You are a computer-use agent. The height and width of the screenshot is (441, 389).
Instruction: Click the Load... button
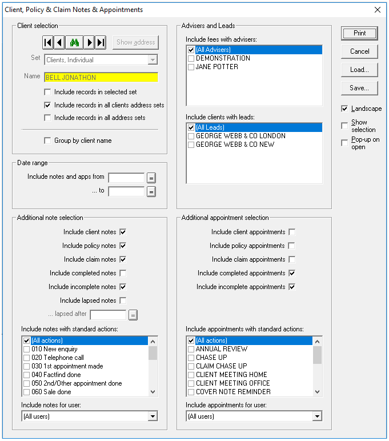(359, 70)
